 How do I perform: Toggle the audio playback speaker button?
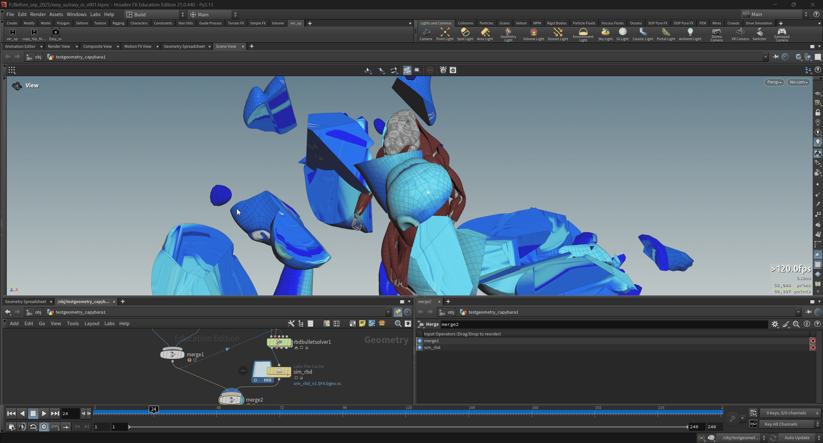pos(22,427)
